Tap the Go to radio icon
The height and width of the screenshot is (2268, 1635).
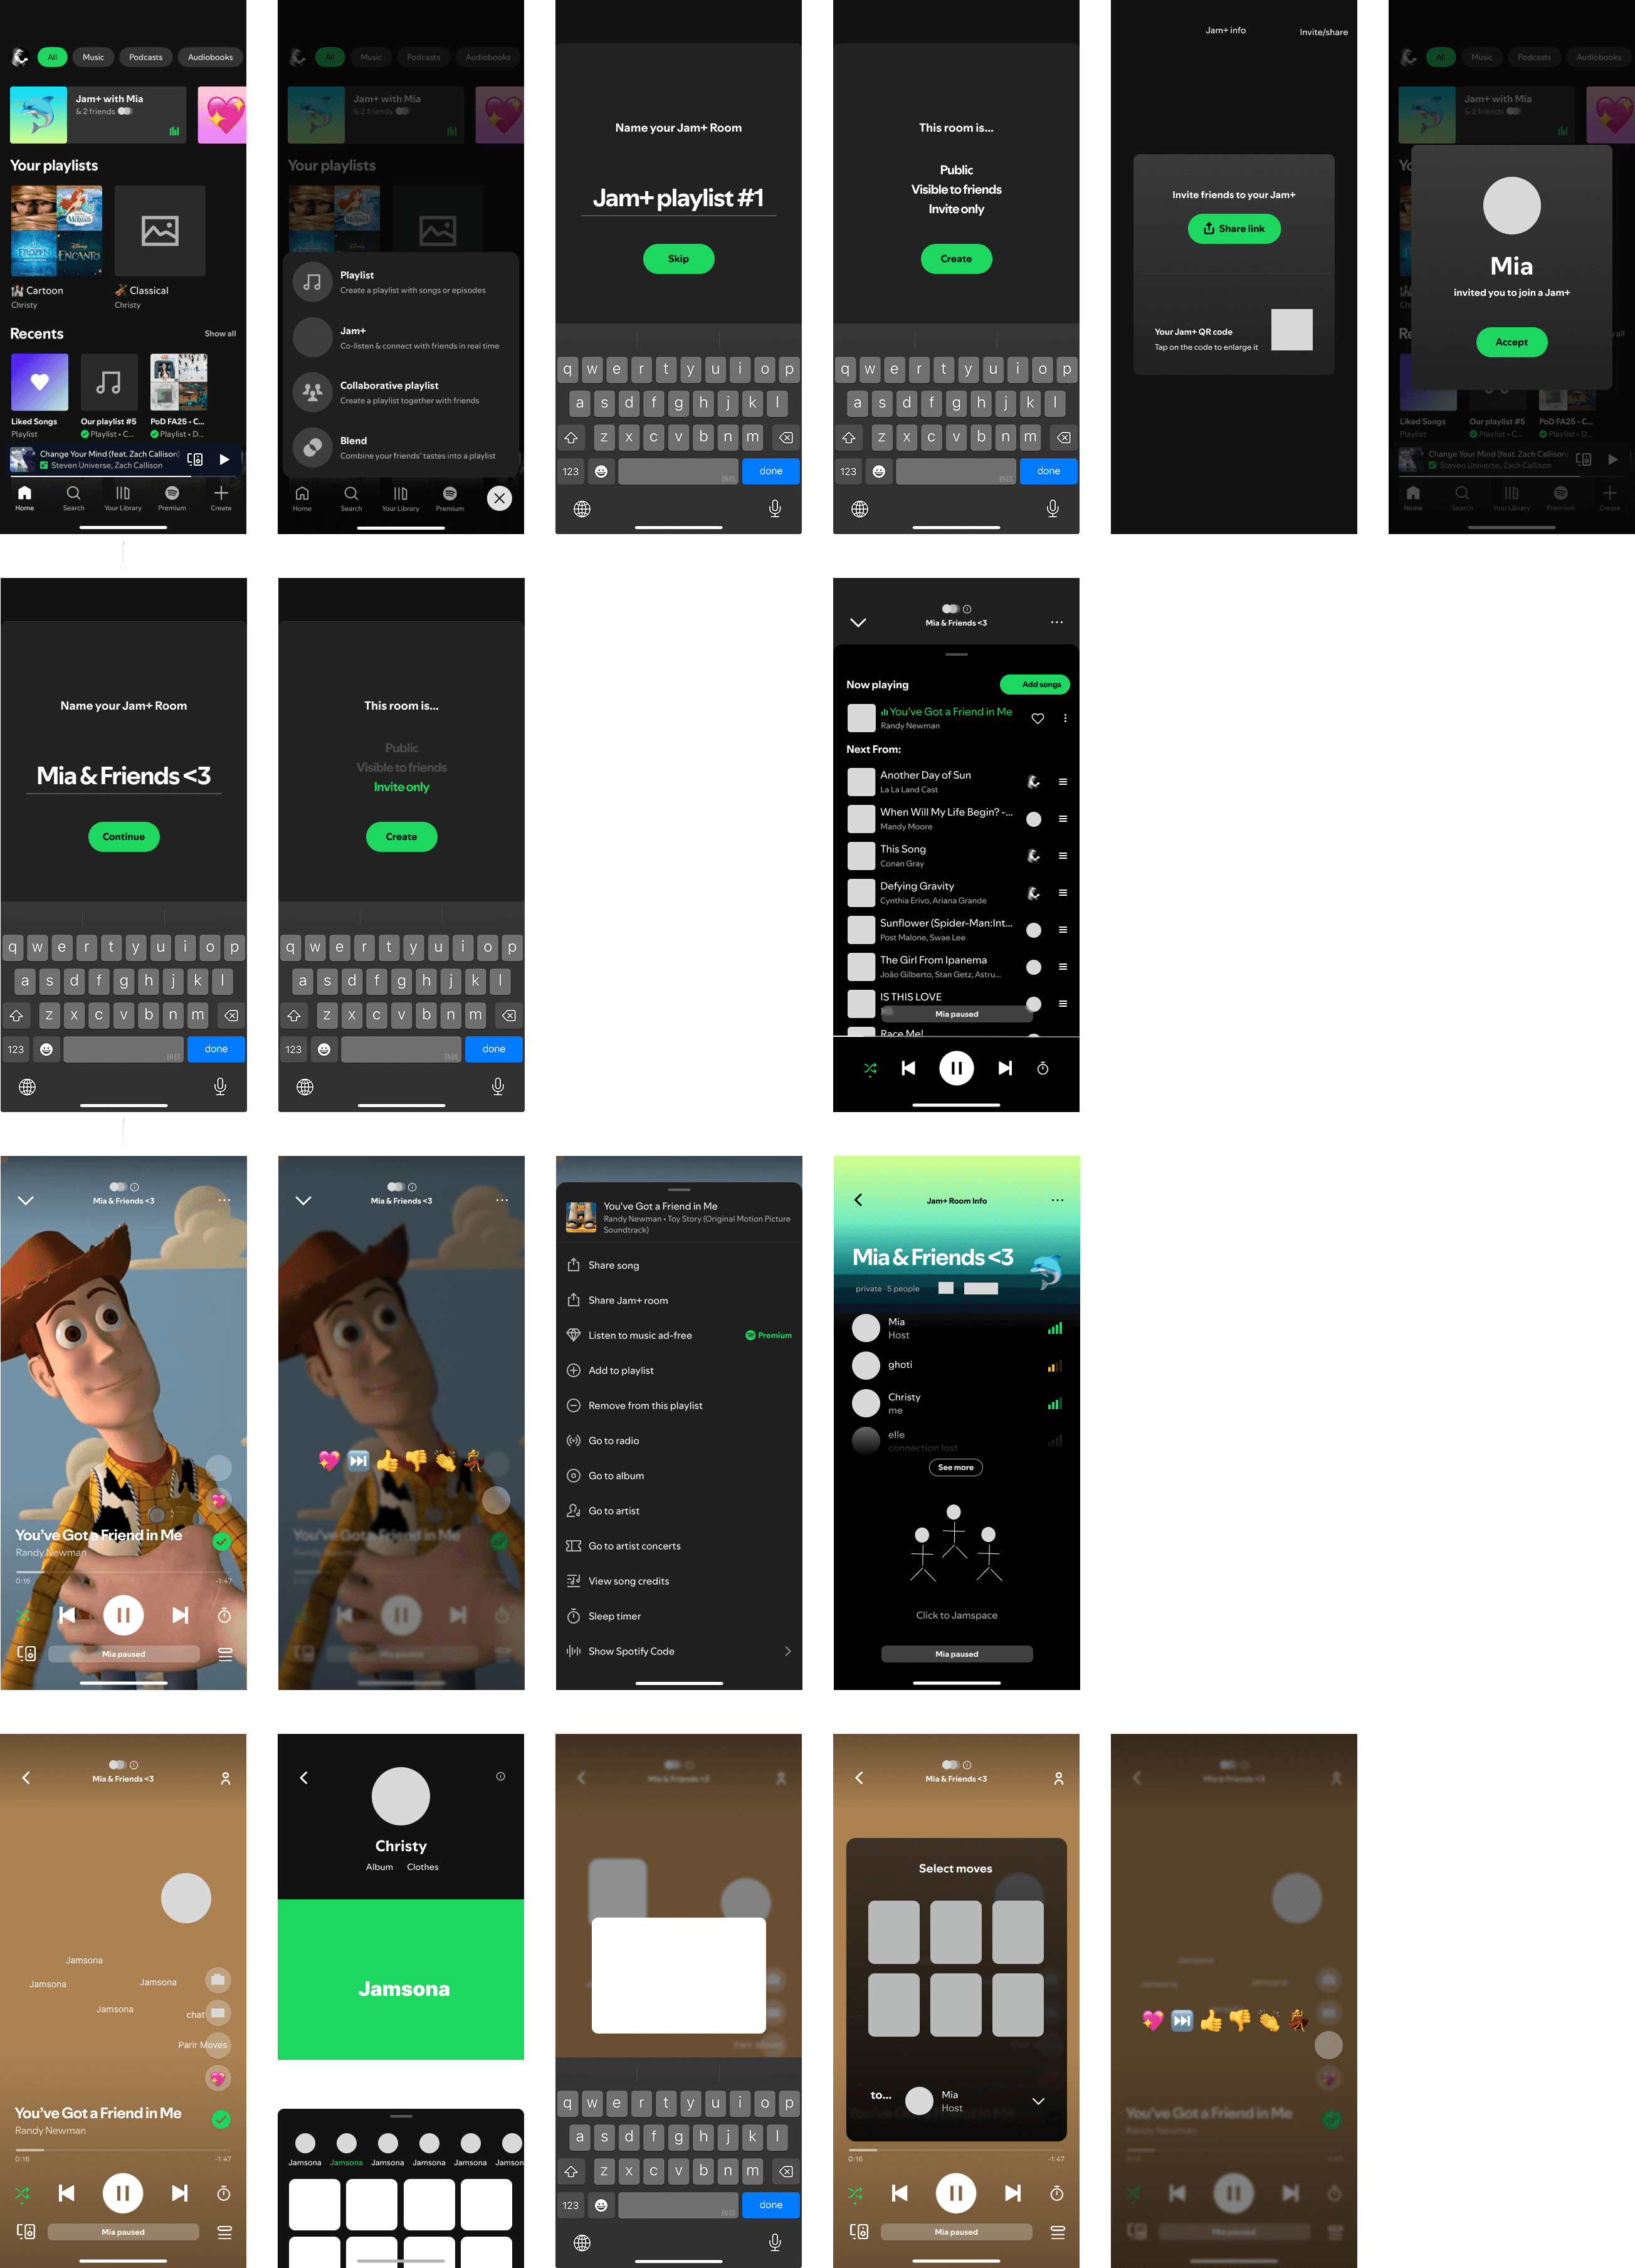pos(573,1440)
